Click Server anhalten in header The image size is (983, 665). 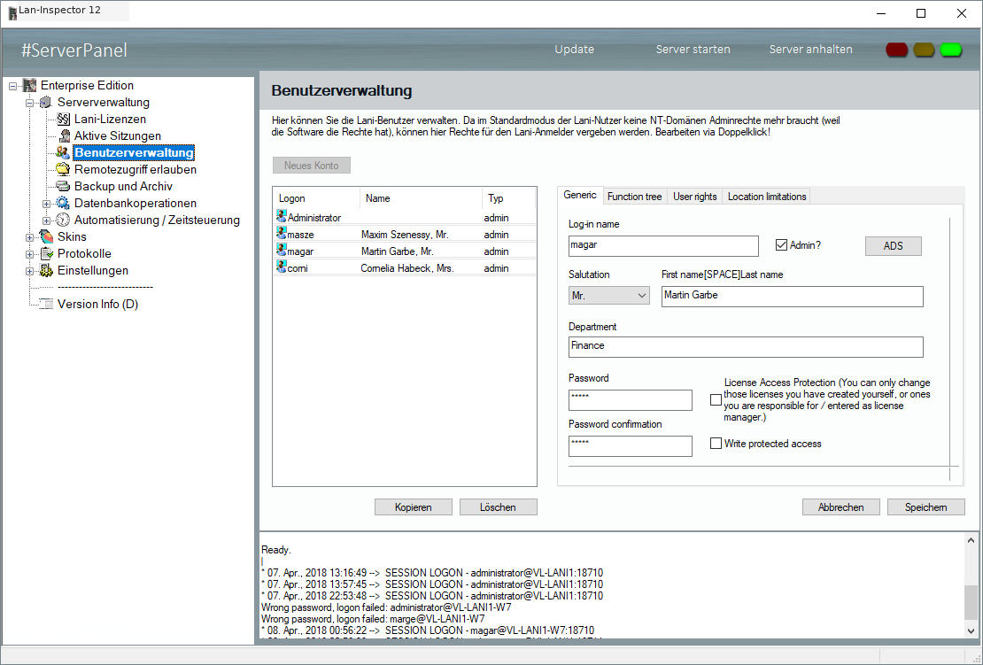pyautogui.click(x=810, y=49)
